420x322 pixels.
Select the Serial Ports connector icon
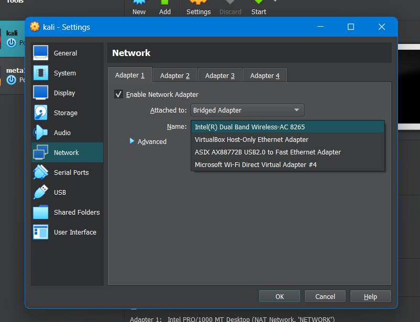coord(41,172)
